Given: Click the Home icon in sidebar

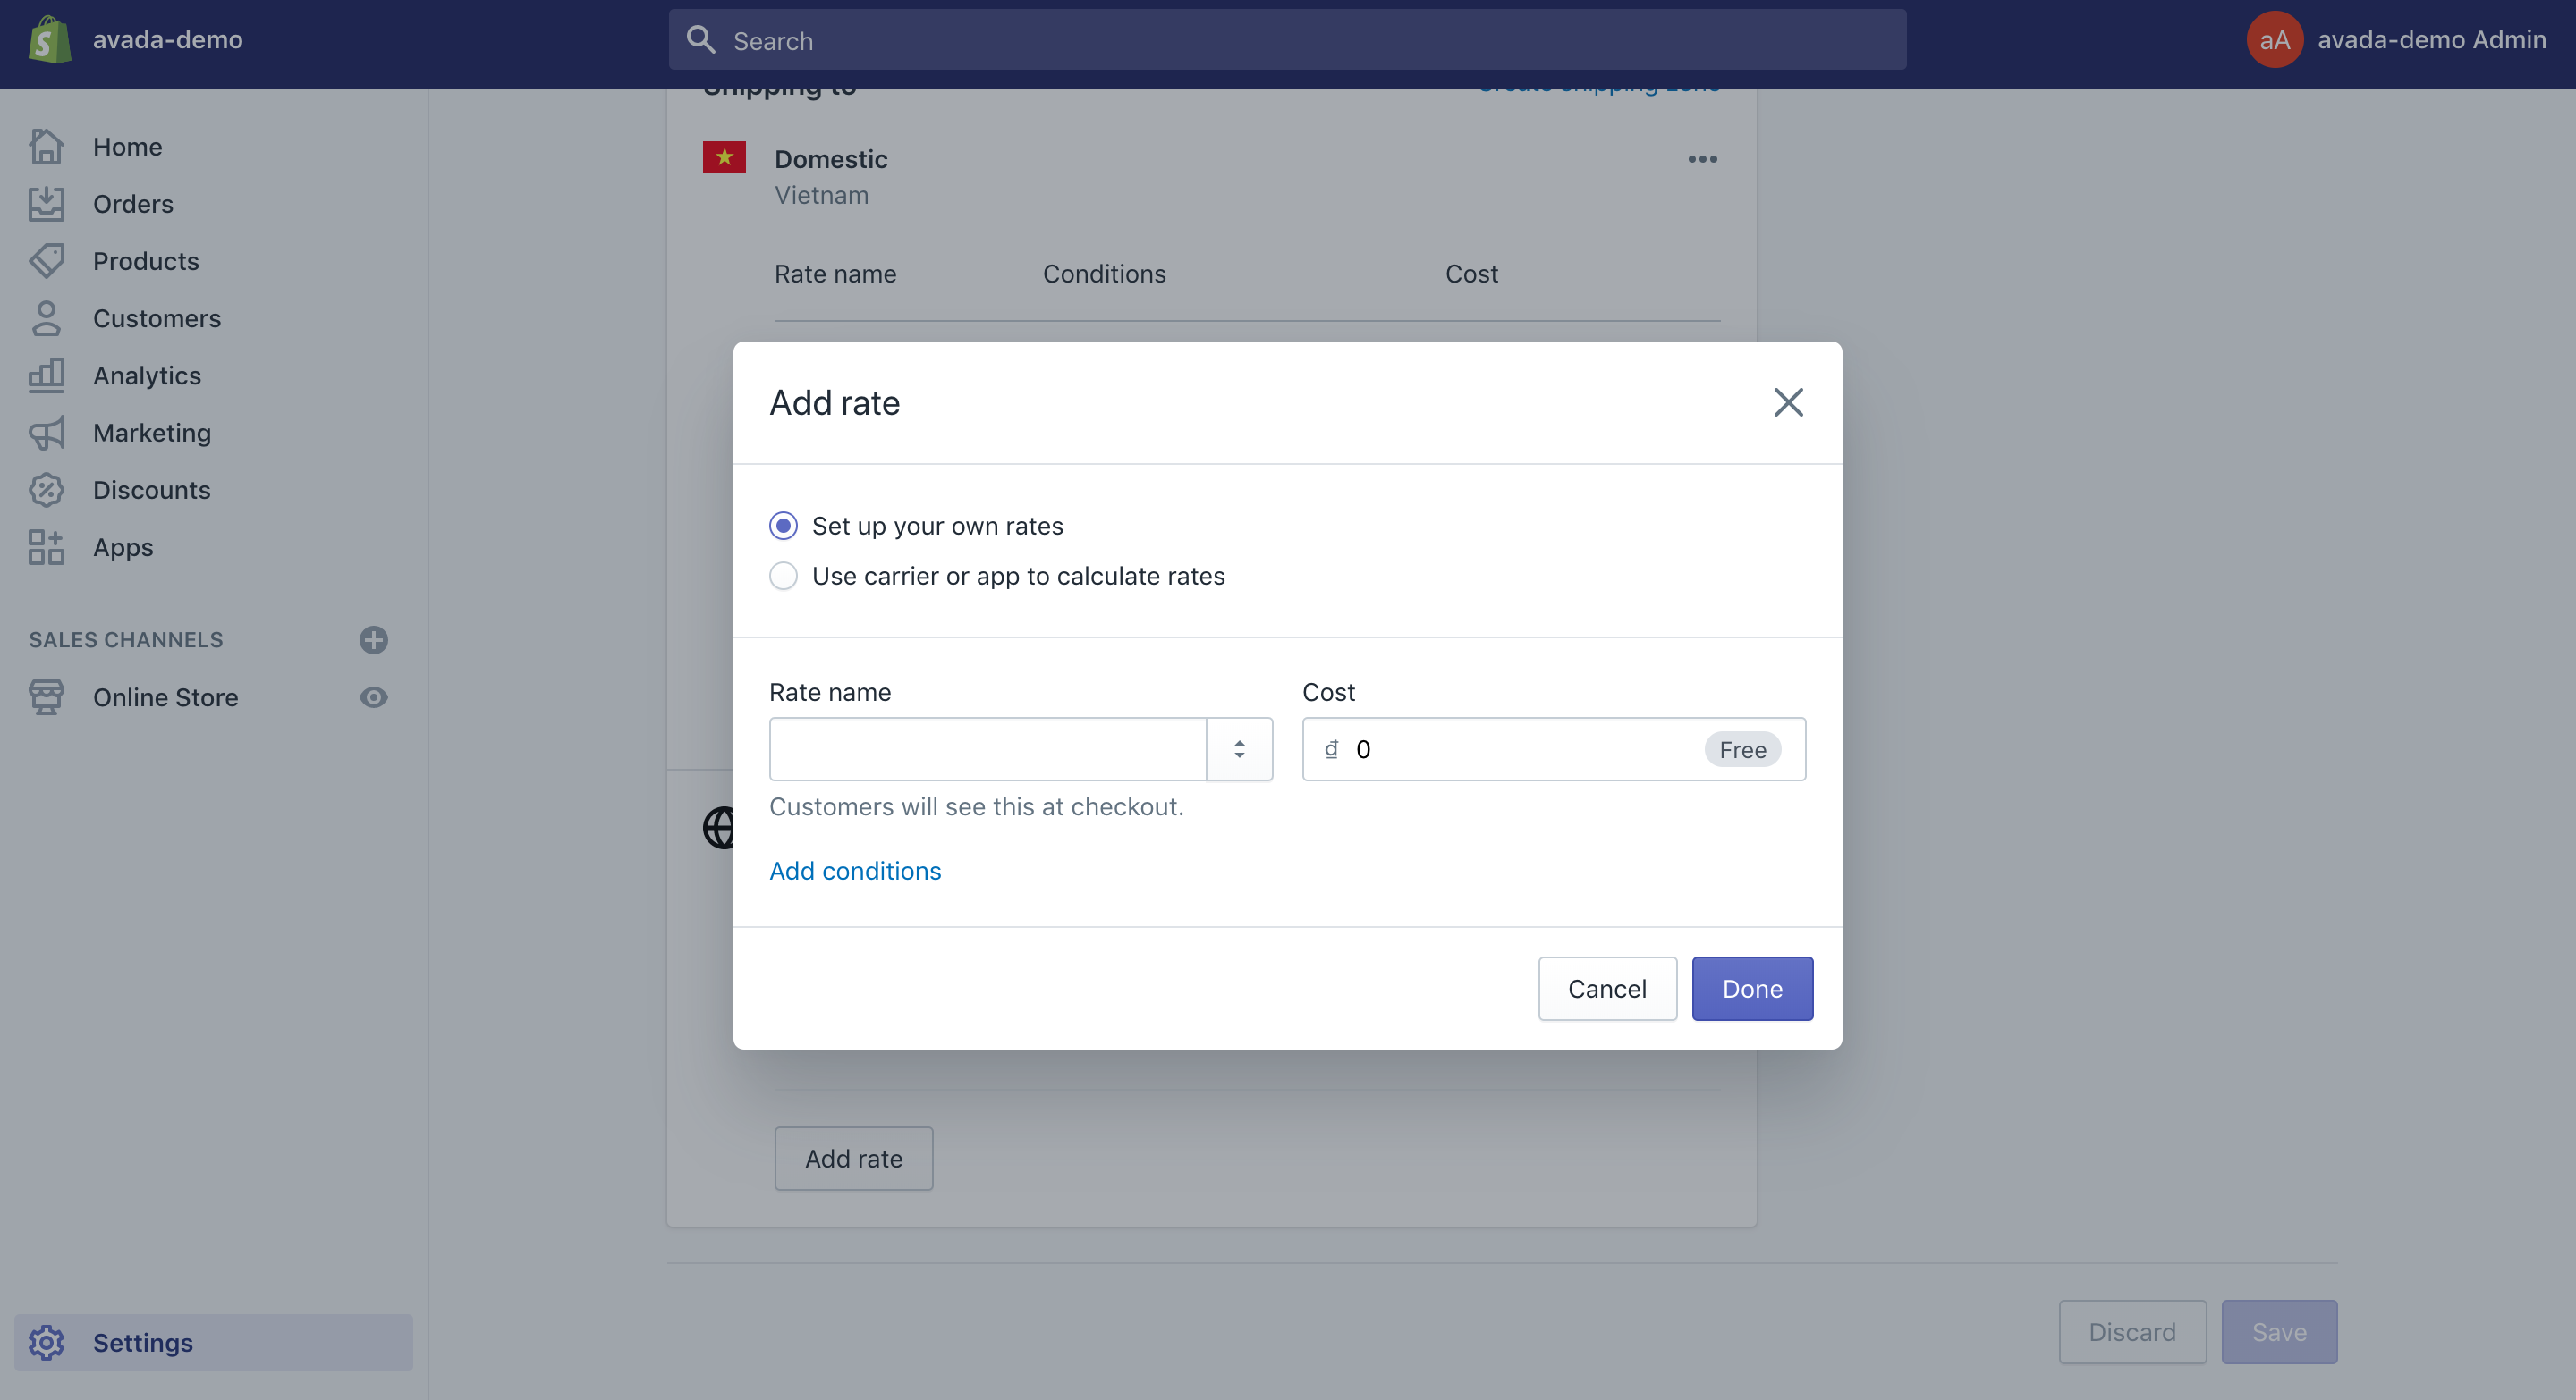Looking at the screenshot, I should [x=45, y=147].
